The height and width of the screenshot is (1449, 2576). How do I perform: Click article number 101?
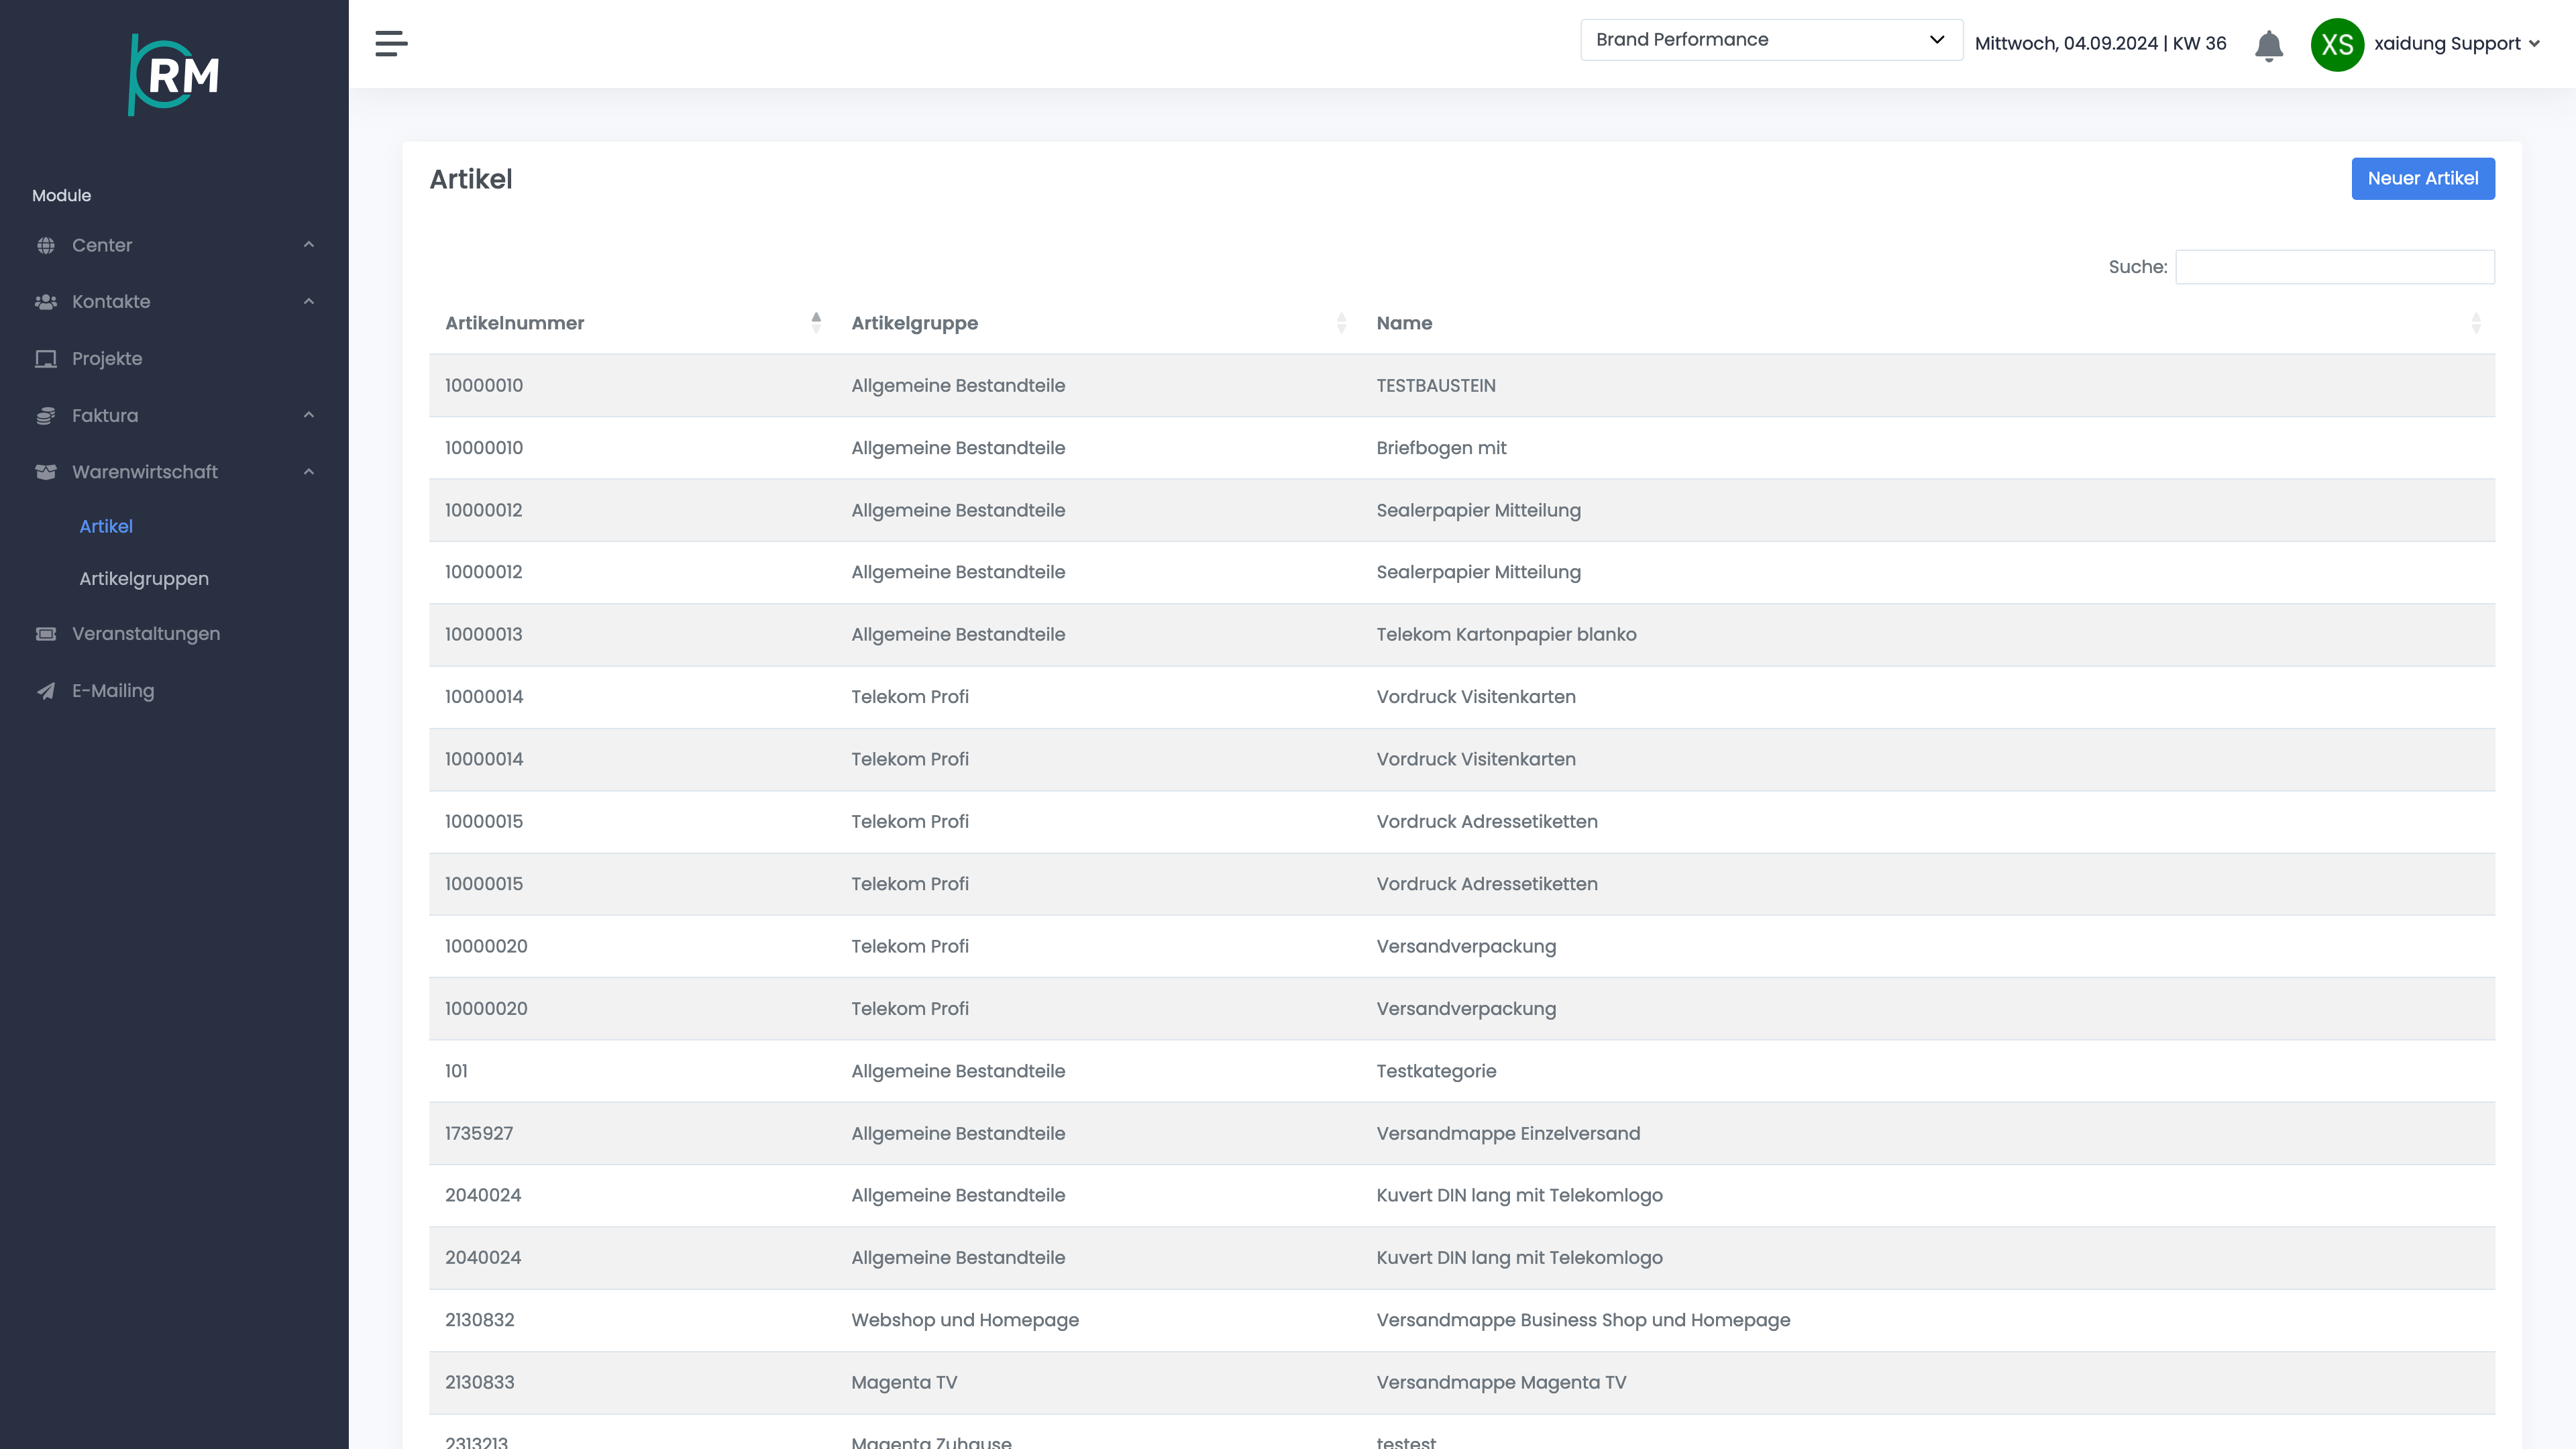[x=456, y=1071]
